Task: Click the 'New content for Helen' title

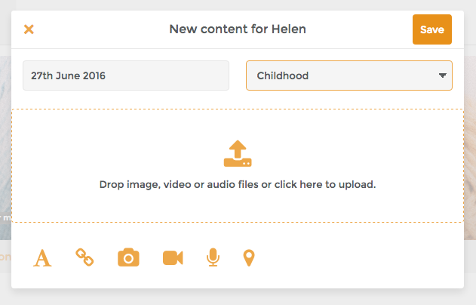Action: point(238,29)
